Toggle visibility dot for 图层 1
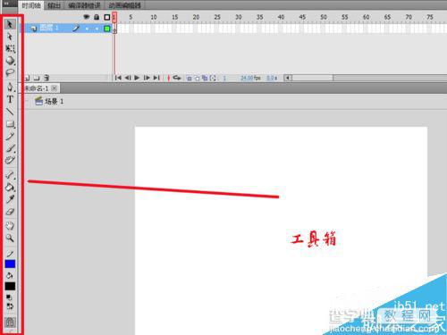Viewport: 447px width, 335px height. [x=87, y=29]
